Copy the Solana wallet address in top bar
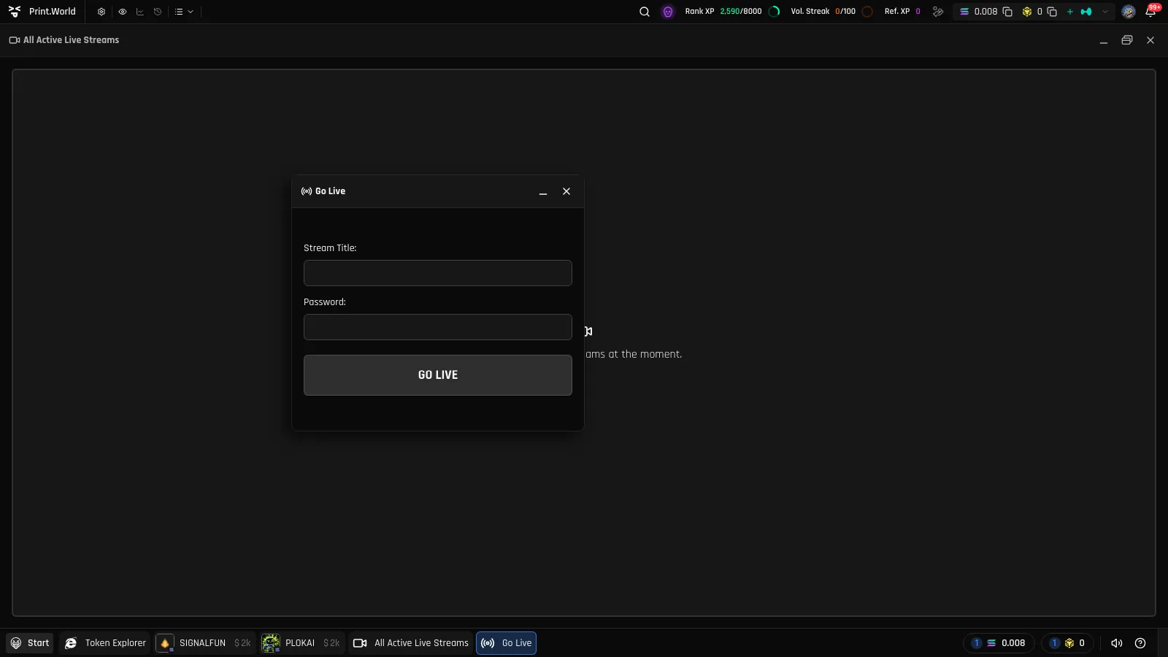 1007,12
